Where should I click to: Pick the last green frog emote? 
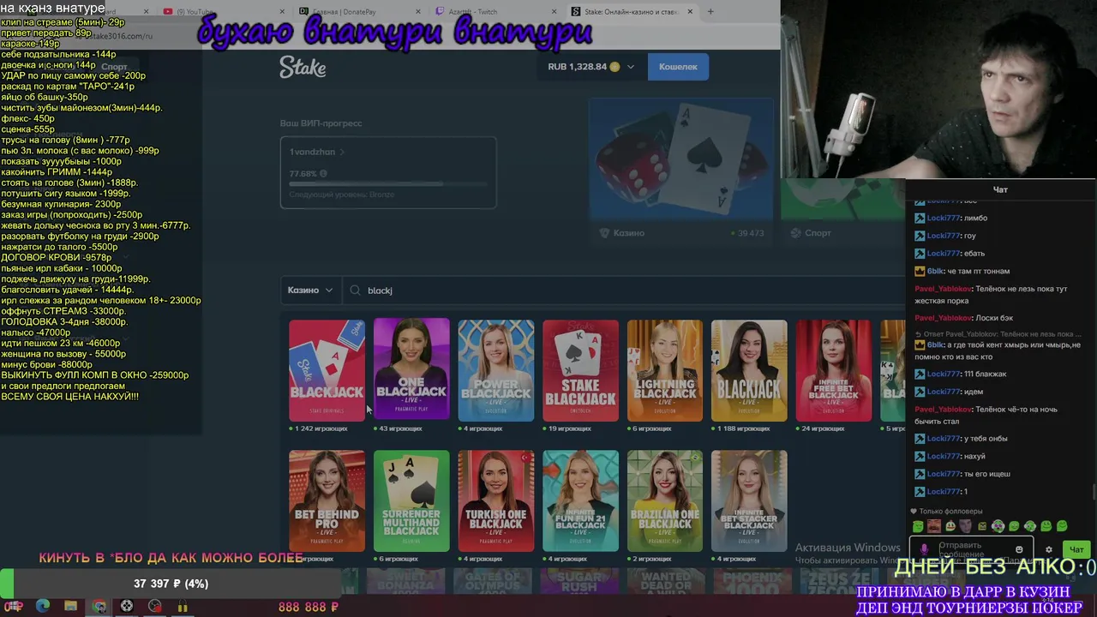tap(1062, 526)
